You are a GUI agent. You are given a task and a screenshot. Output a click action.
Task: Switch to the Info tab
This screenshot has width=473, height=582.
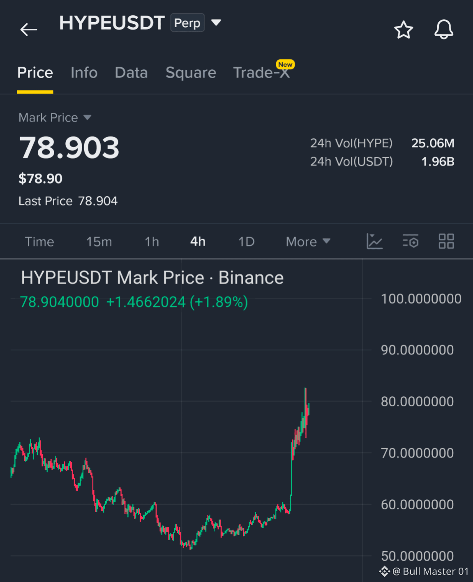[x=84, y=73]
